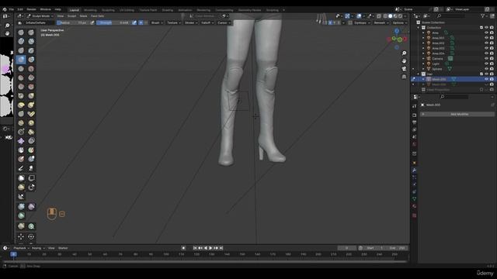Select the Draw Sharp brush
The image size is (497, 279).
coord(31,33)
